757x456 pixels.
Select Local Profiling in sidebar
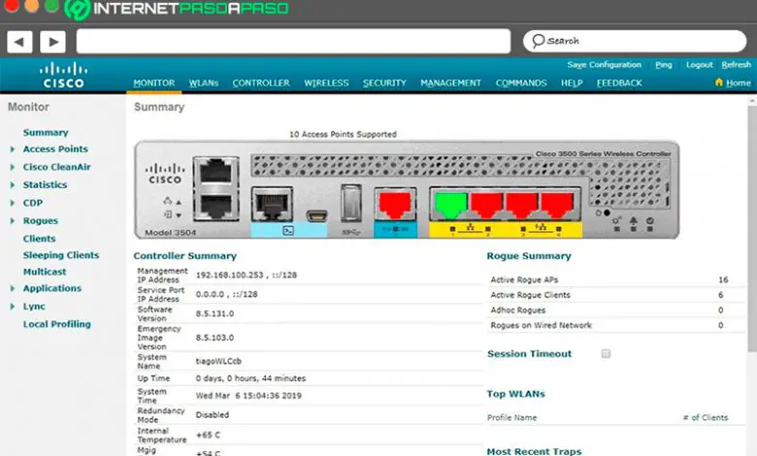tap(57, 324)
